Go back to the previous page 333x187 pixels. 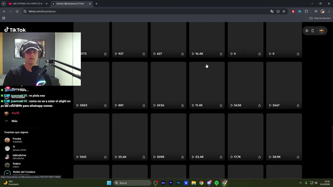[x=4, y=11]
